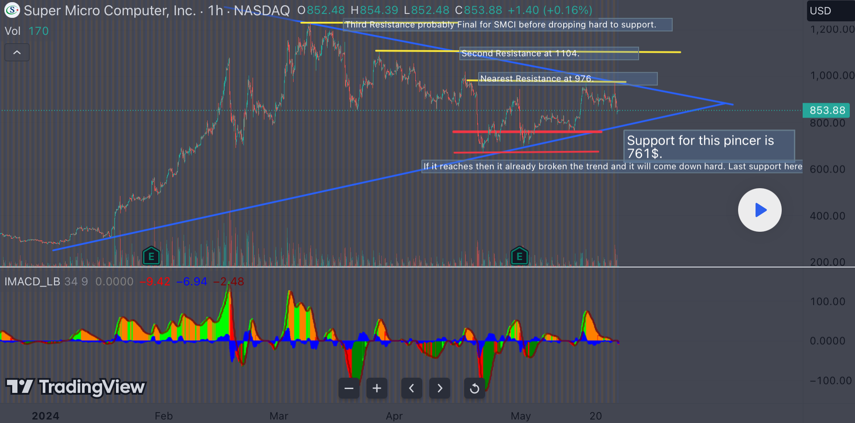Viewport: 855px width, 423px height.
Task: Click the 0.0000 label on IMACD scale
Action: pos(828,341)
